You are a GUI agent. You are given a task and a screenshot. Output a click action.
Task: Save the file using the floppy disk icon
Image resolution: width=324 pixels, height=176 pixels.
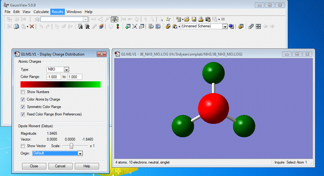[x=194, y=19]
